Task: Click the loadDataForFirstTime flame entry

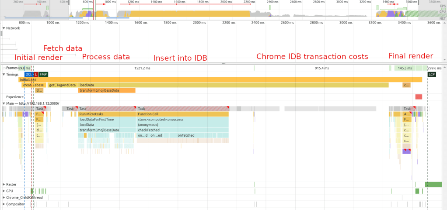Action: 107,119
